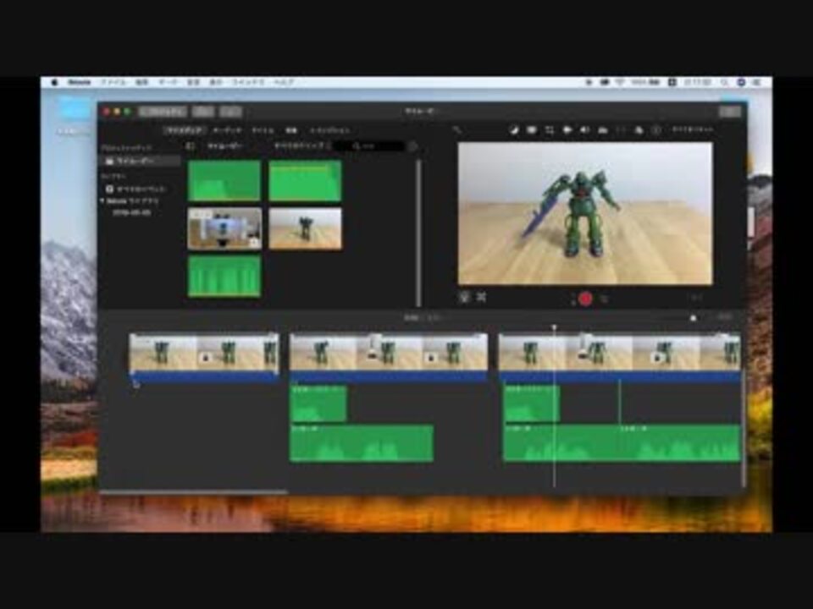Toggle the libraries sidebar list button
Image resolution: width=813 pixels, height=609 pixels.
tap(191, 146)
